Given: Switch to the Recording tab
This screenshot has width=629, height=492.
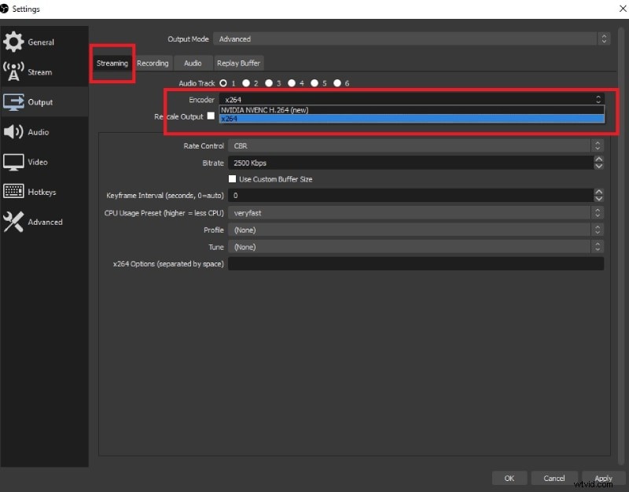Looking at the screenshot, I should pos(153,63).
